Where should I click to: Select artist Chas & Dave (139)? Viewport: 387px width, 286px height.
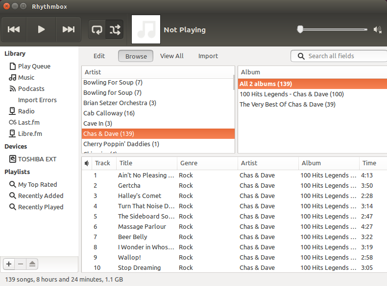coord(158,134)
